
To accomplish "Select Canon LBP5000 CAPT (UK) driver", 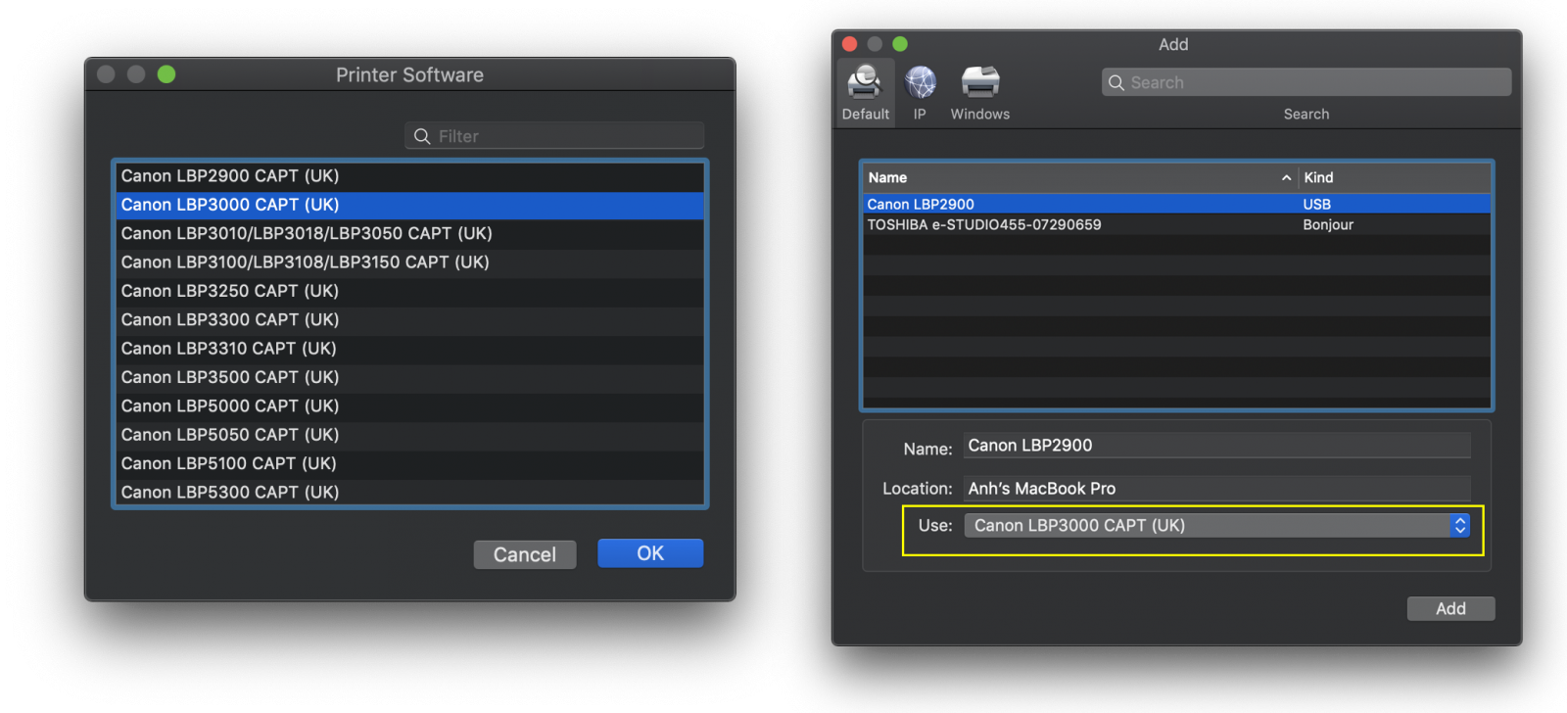I will coord(410,405).
